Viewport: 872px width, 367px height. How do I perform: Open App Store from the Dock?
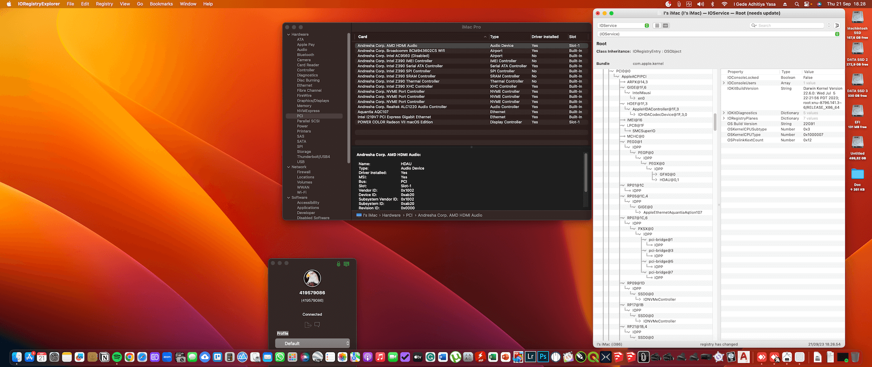[x=30, y=357]
